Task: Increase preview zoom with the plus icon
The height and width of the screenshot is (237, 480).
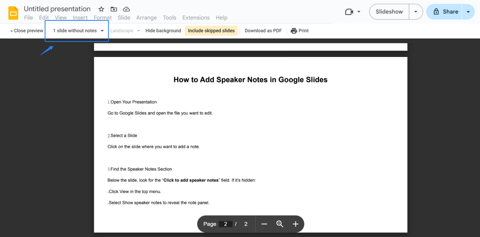Action: pos(296,224)
